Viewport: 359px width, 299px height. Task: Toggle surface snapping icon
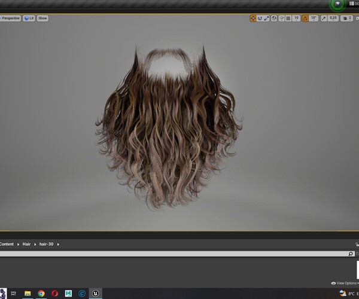click(282, 19)
